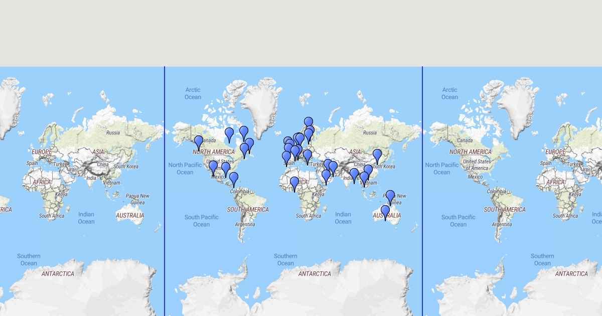Click the marker on the Gulf of Mexico coast

226,168
